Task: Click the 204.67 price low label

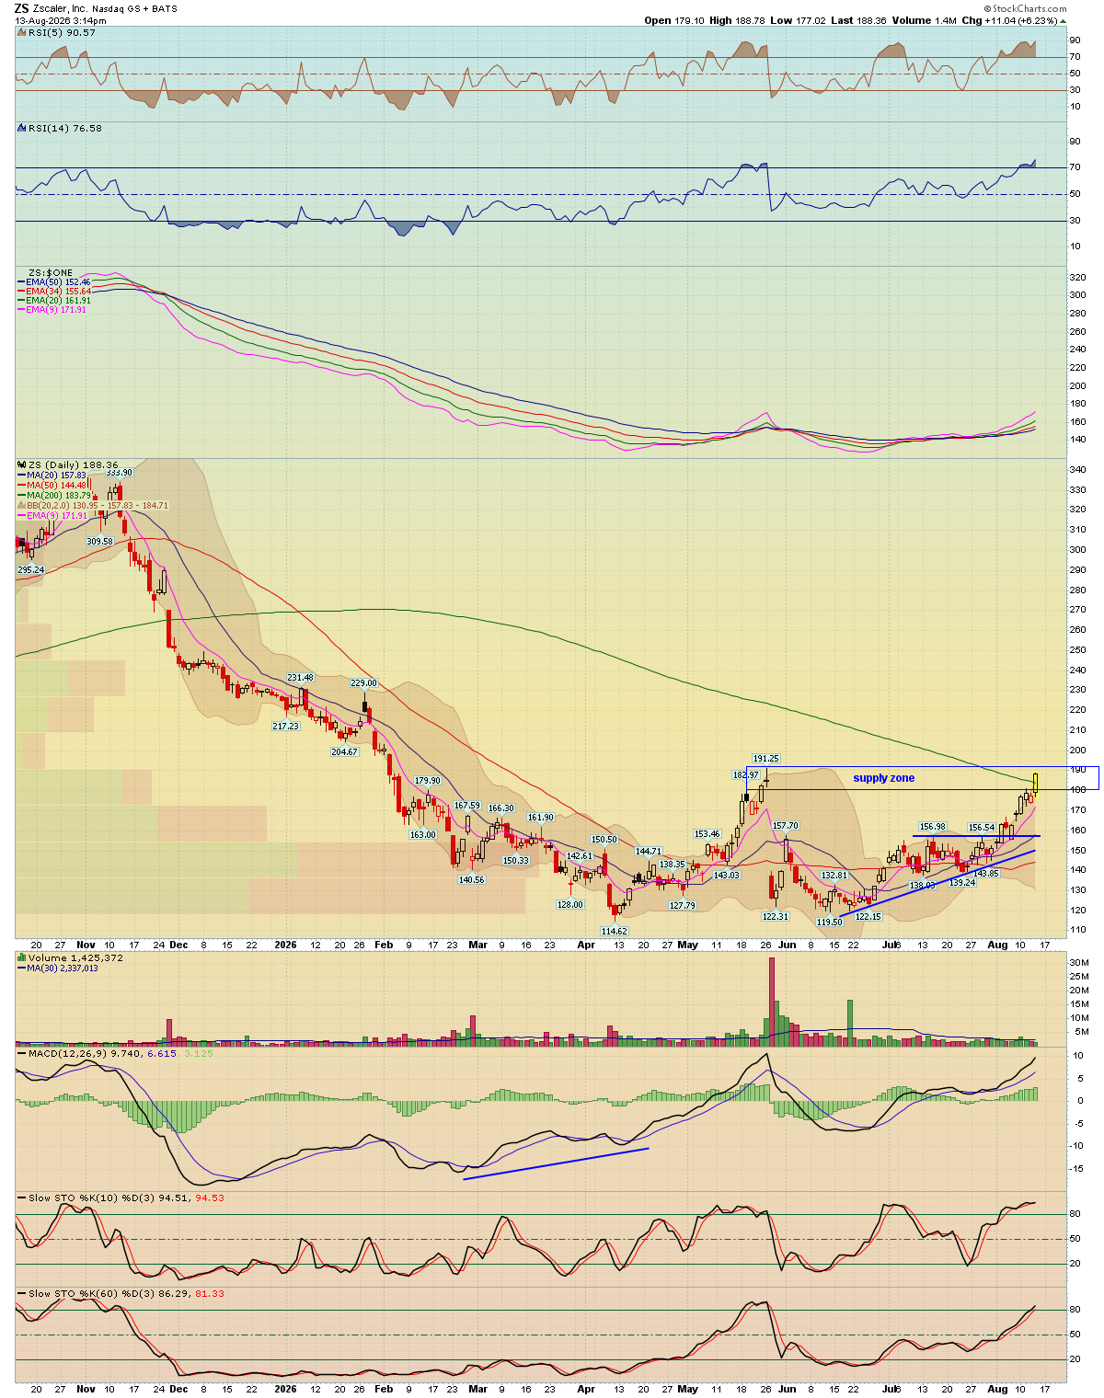Action: tap(344, 751)
